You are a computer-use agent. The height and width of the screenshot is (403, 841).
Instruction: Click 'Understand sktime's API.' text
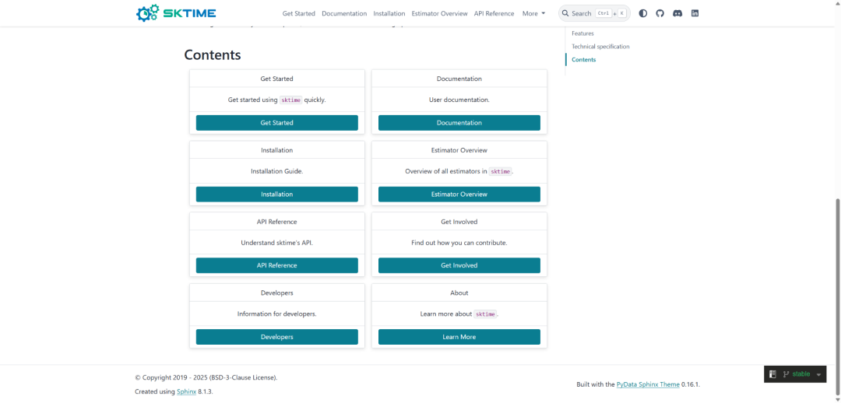pos(276,242)
